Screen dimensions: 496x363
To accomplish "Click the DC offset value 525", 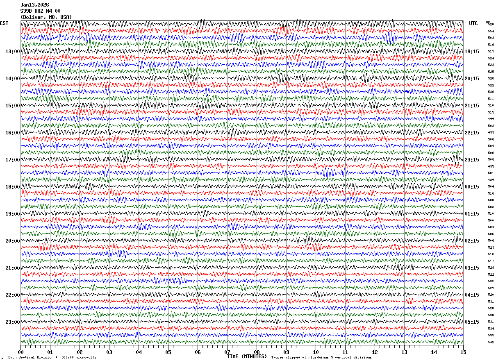I will click(x=491, y=72).
